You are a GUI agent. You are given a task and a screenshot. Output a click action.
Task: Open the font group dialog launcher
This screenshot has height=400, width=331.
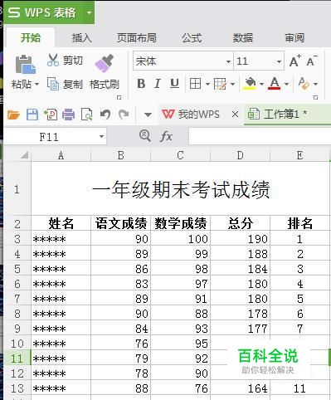point(315,97)
